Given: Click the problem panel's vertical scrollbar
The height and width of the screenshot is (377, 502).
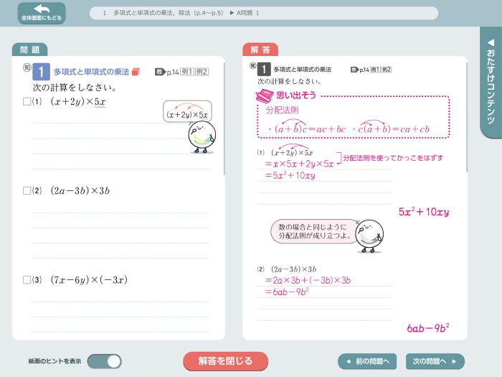Looking at the screenshot, I should [x=224, y=118].
